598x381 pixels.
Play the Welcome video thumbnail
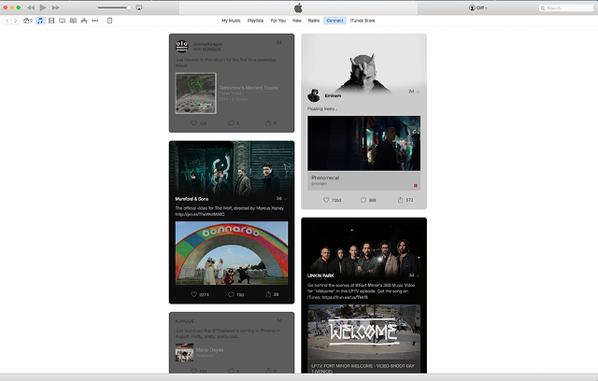coord(363,332)
